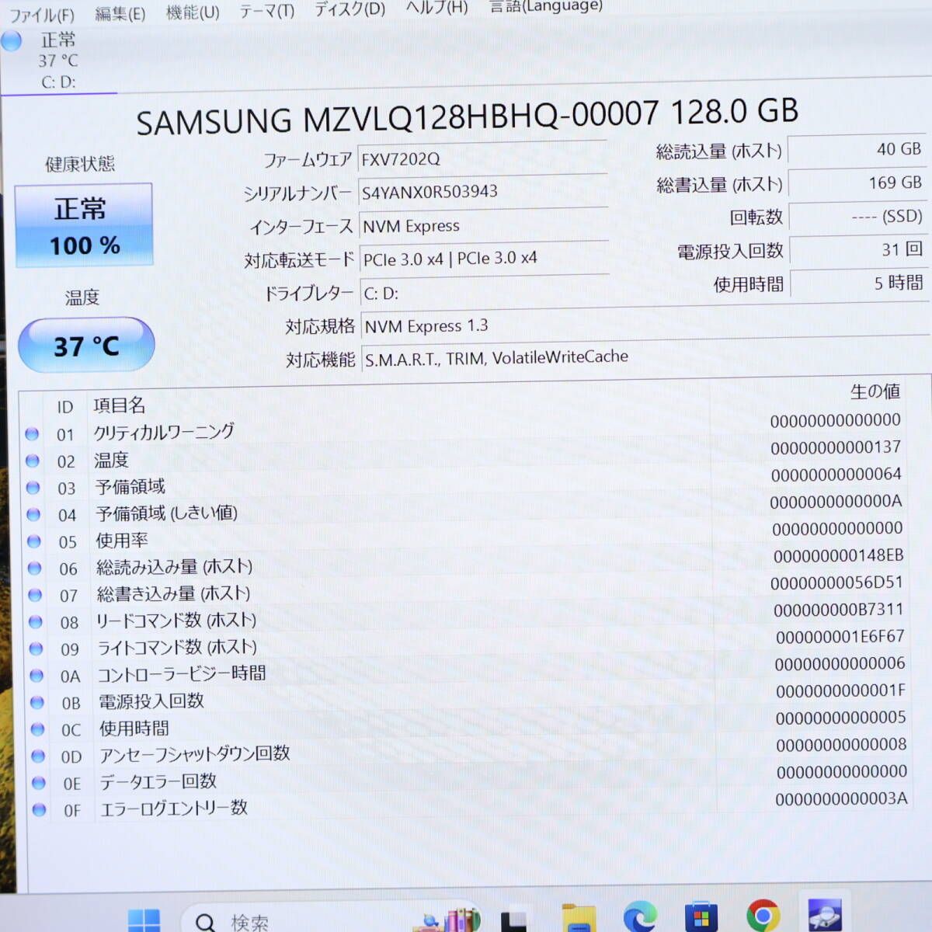The height and width of the screenshot is (932, 932).
Task: Click the ID column header
Action: tap(65, 407)
